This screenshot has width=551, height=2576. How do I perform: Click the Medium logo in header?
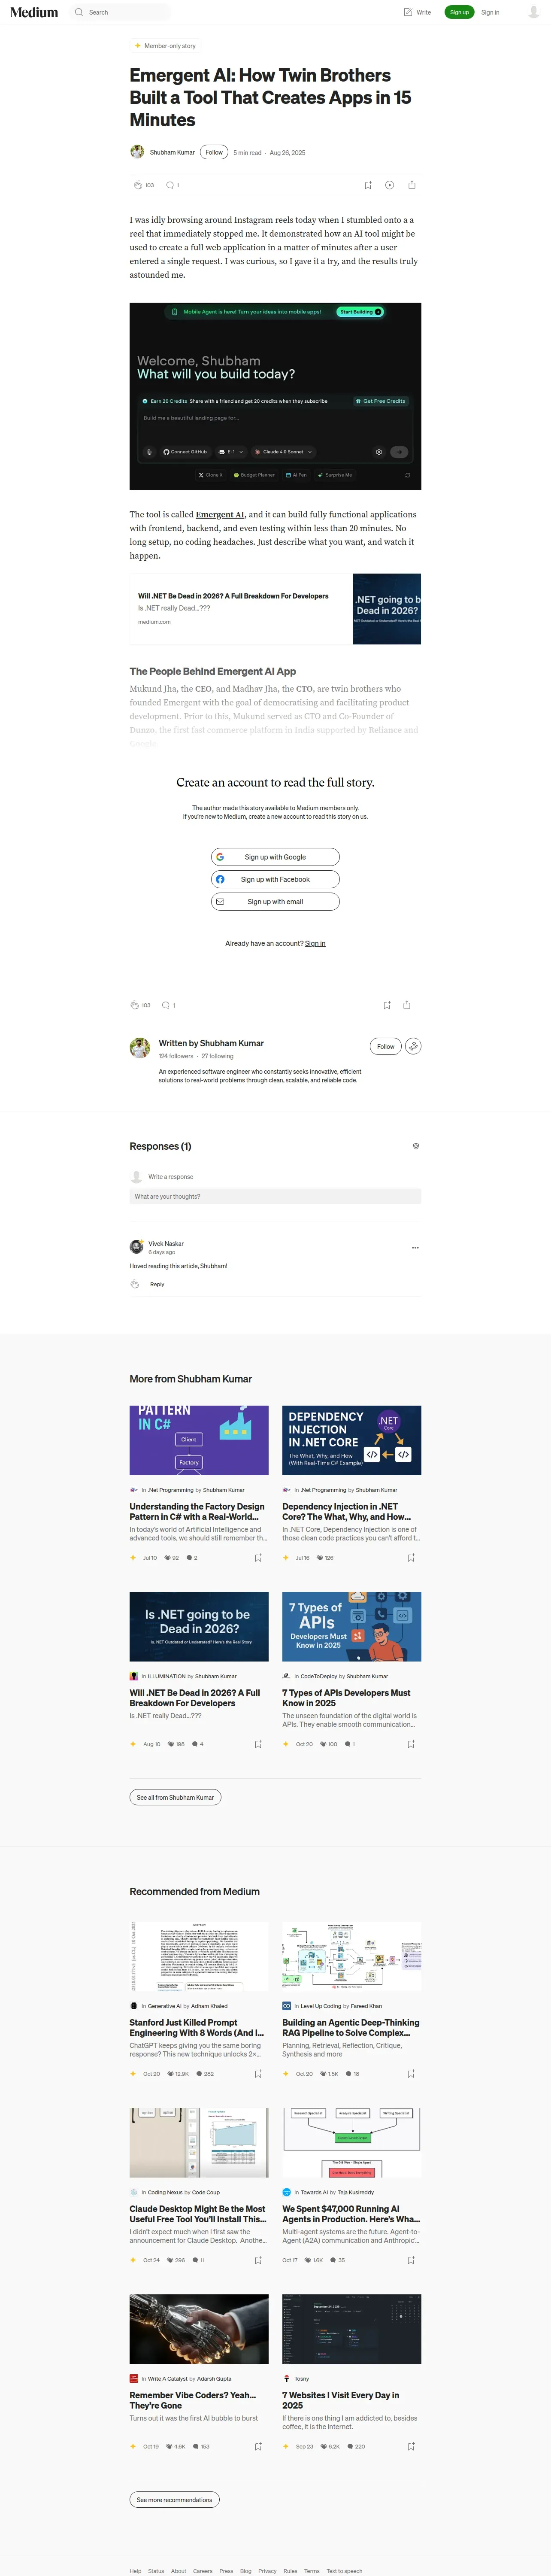(x=34, y=12)
